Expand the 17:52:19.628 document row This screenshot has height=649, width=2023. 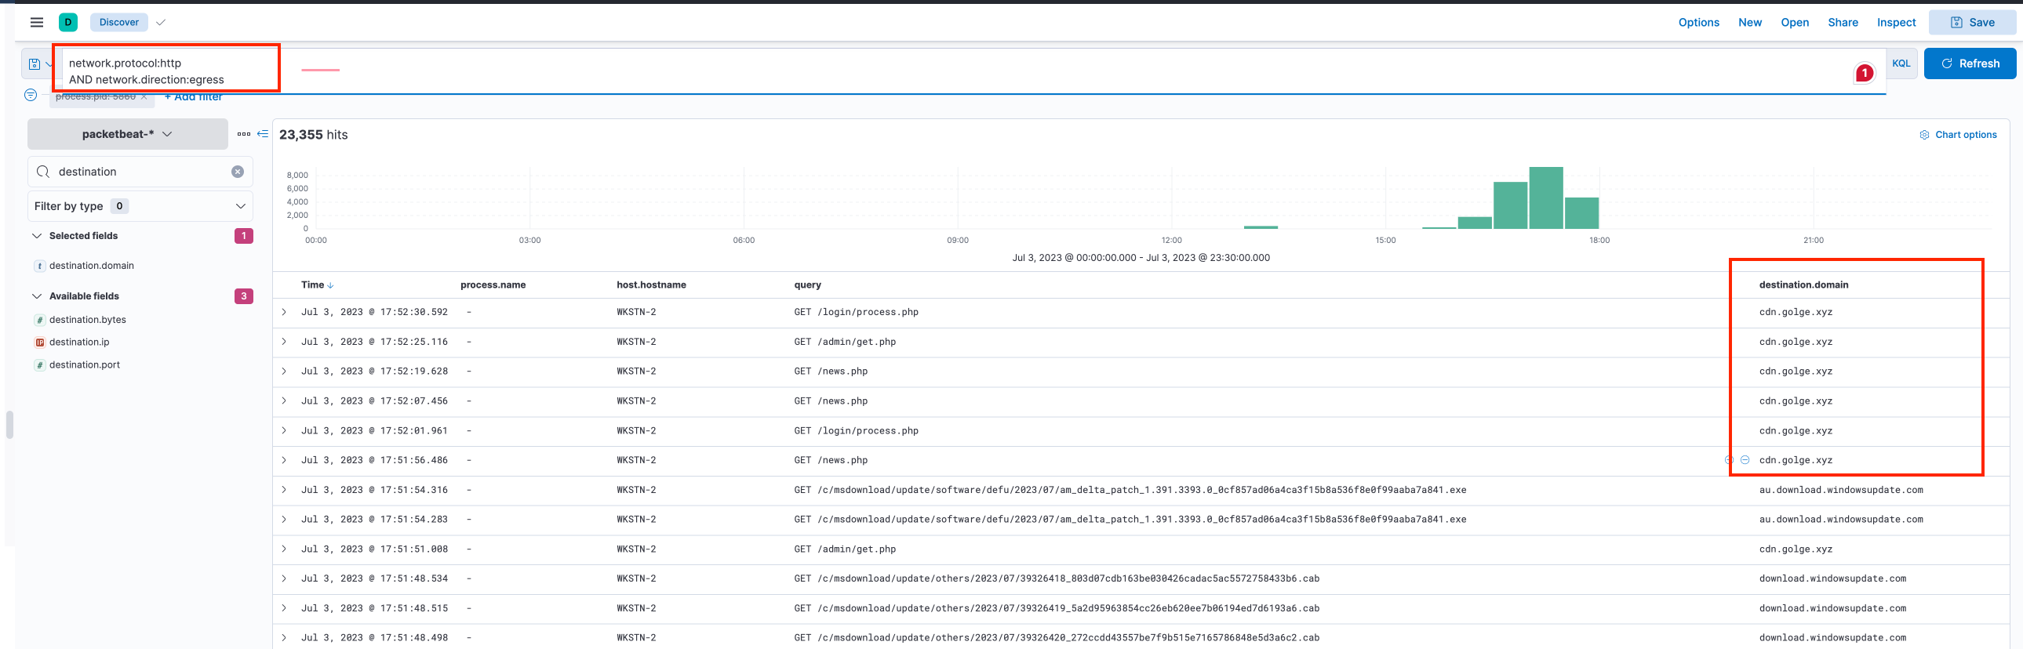point(284,372)
